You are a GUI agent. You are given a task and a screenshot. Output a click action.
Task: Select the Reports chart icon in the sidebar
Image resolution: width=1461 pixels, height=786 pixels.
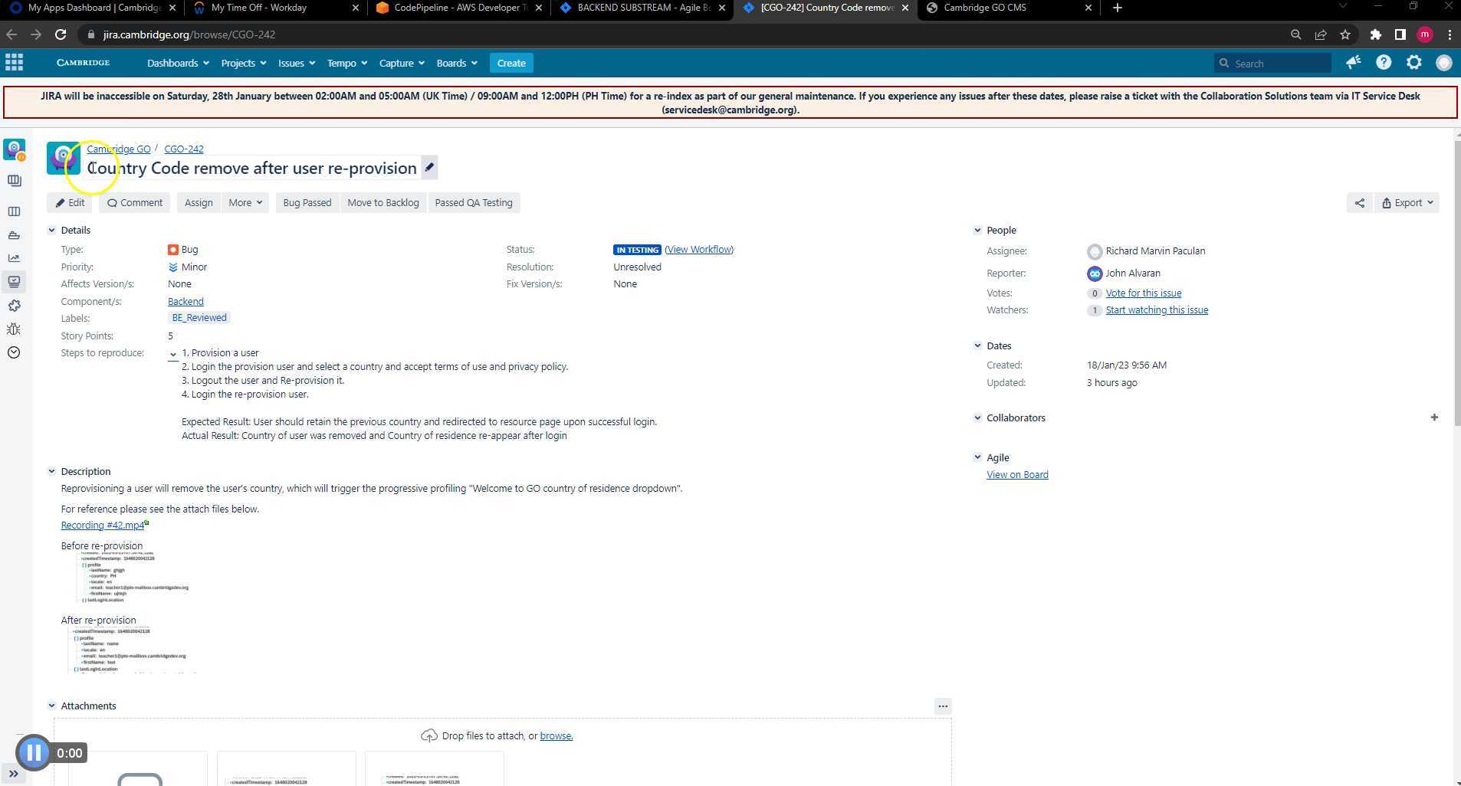14,258
